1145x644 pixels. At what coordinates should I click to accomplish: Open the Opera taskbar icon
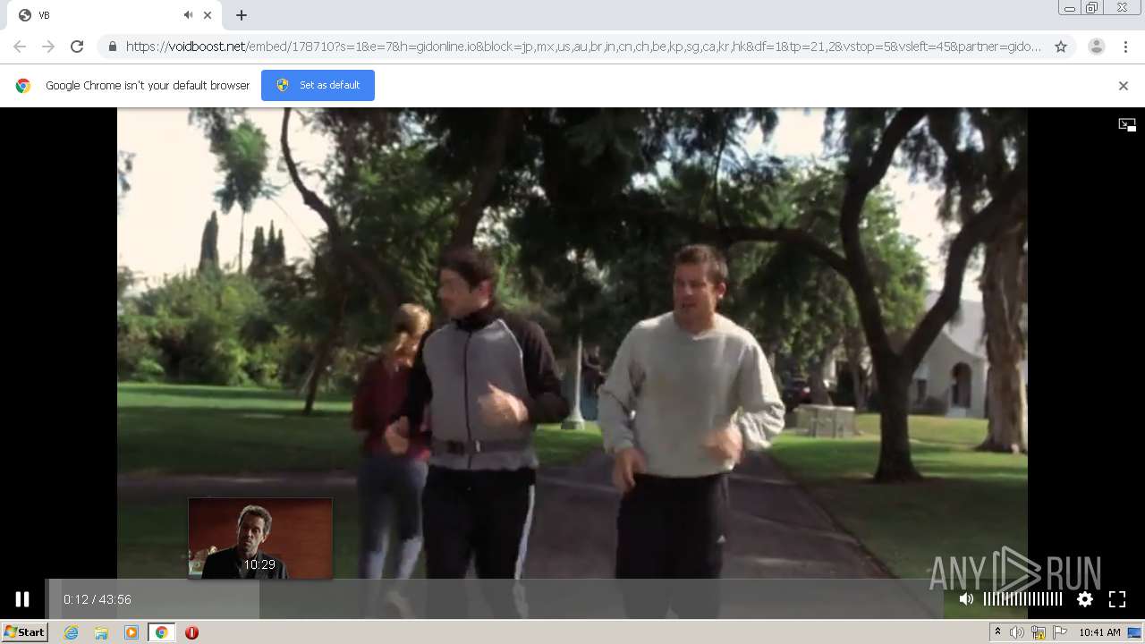pyautogui.click(x=191, y=632)
